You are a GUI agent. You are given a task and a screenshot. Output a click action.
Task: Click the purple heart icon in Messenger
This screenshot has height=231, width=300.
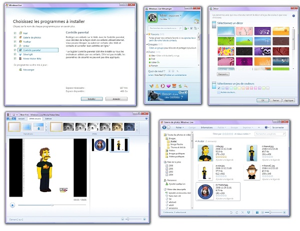[168, 86]
